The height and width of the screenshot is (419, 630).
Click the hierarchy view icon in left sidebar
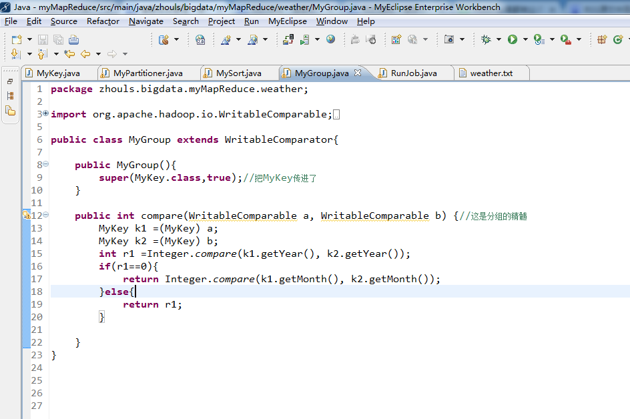[x=10, y=95]
